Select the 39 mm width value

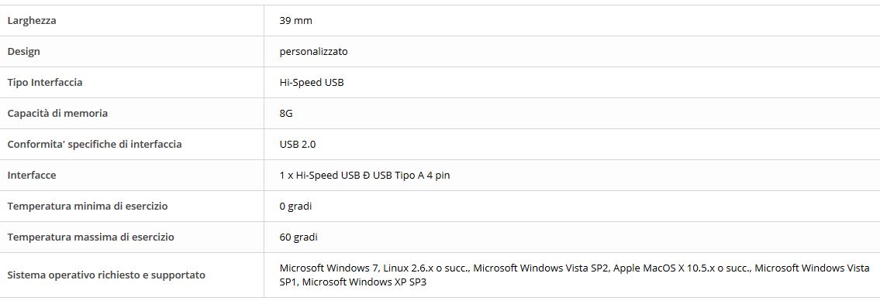pos(295,21)
